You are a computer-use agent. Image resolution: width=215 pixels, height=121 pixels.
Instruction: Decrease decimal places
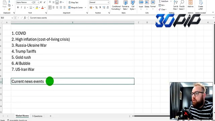107,7
